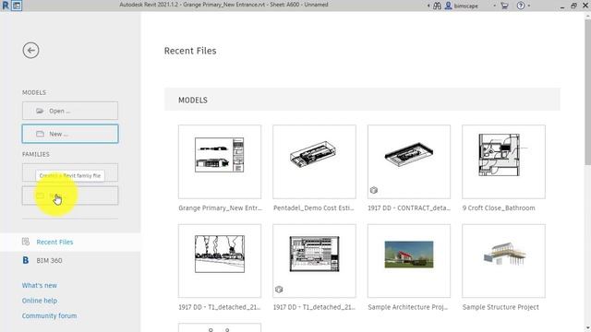The image size is (591, 332).
Task: Open Pentadel_Demo Cost Estimate thumbnail
Action: pyautogui.click(x=314, y=162)
